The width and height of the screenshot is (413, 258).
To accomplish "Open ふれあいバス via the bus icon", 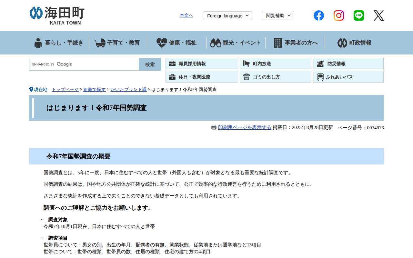I will (x=348, y=76).
